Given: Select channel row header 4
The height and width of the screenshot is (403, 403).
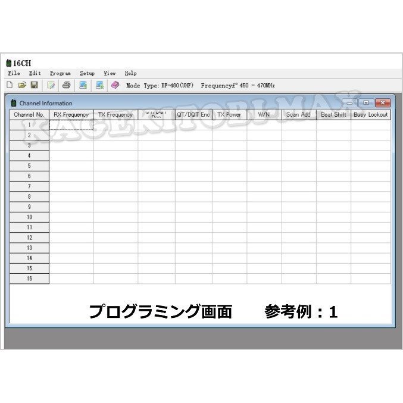Looking at the screenshot, I should click(29, 156).
